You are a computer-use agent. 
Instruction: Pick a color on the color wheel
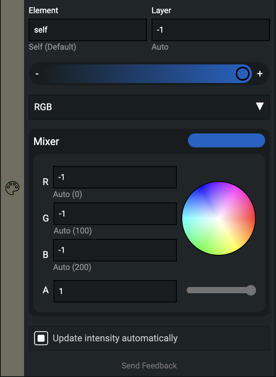click(219, 218)
